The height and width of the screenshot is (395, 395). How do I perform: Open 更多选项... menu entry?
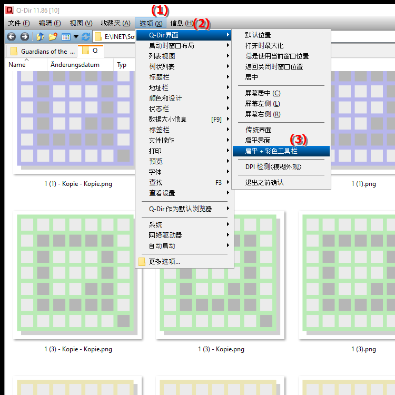184,262
